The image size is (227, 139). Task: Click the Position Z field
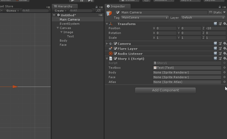[x=216, y=28]
